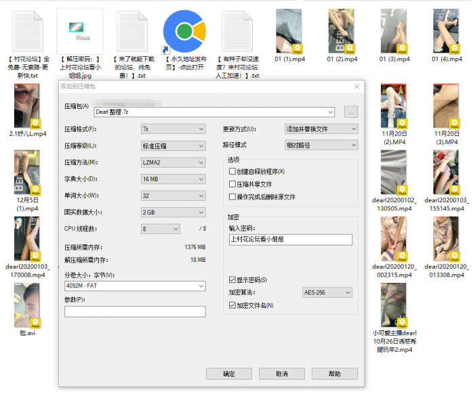The height and width of the screenshot is (406, 473).
Task: Select the dearl20200103_170008.mp4 file
Action: [28, 239]
